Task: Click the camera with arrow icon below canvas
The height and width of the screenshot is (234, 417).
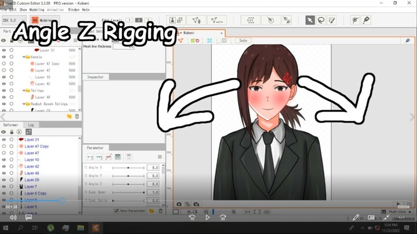Action: coord(196,204)
